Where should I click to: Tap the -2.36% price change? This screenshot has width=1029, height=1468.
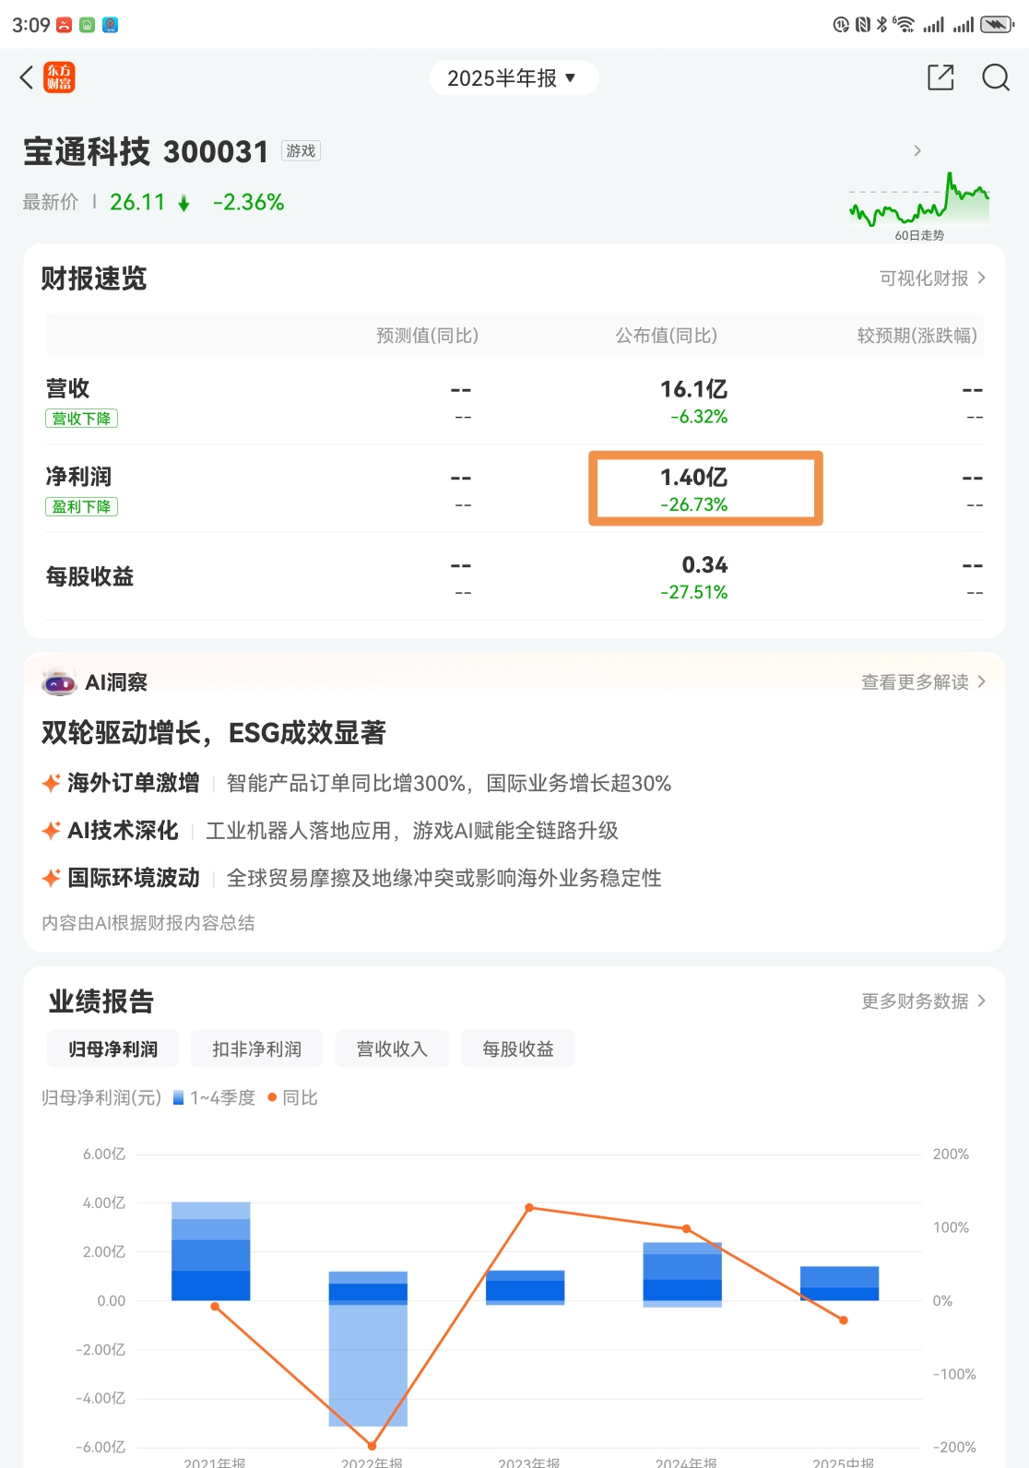[248, 203]
